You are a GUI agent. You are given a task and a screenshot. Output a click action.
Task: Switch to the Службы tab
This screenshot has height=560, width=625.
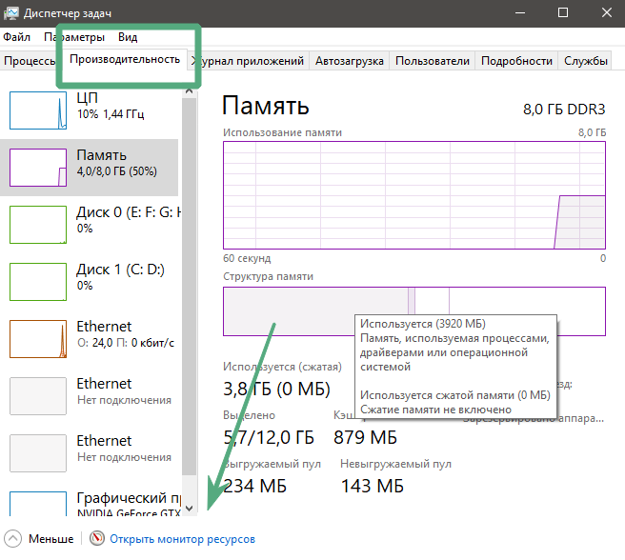[x=585, y=61]
